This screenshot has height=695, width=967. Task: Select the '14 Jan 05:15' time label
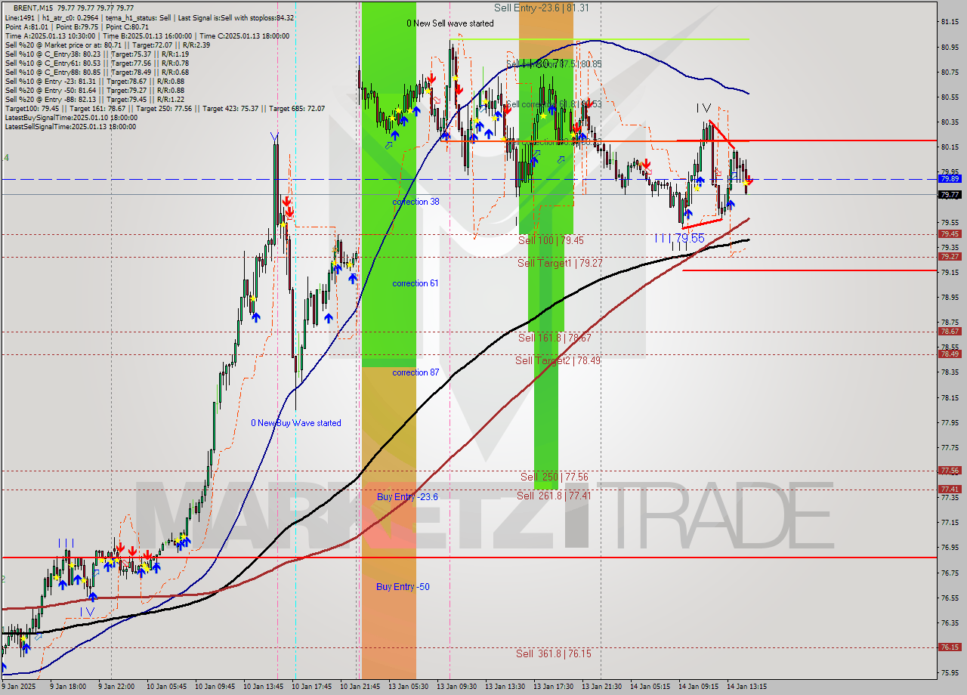(x=650, y=687)
